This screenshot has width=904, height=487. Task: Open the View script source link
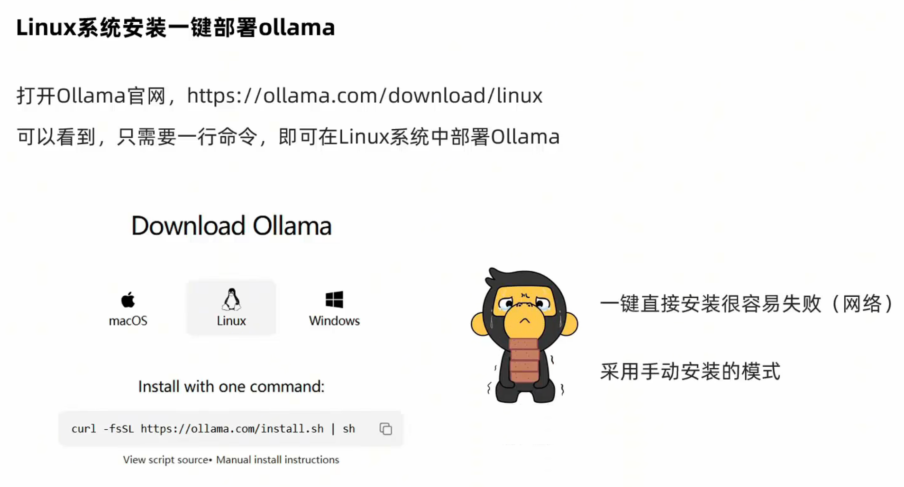pos(166,460)
